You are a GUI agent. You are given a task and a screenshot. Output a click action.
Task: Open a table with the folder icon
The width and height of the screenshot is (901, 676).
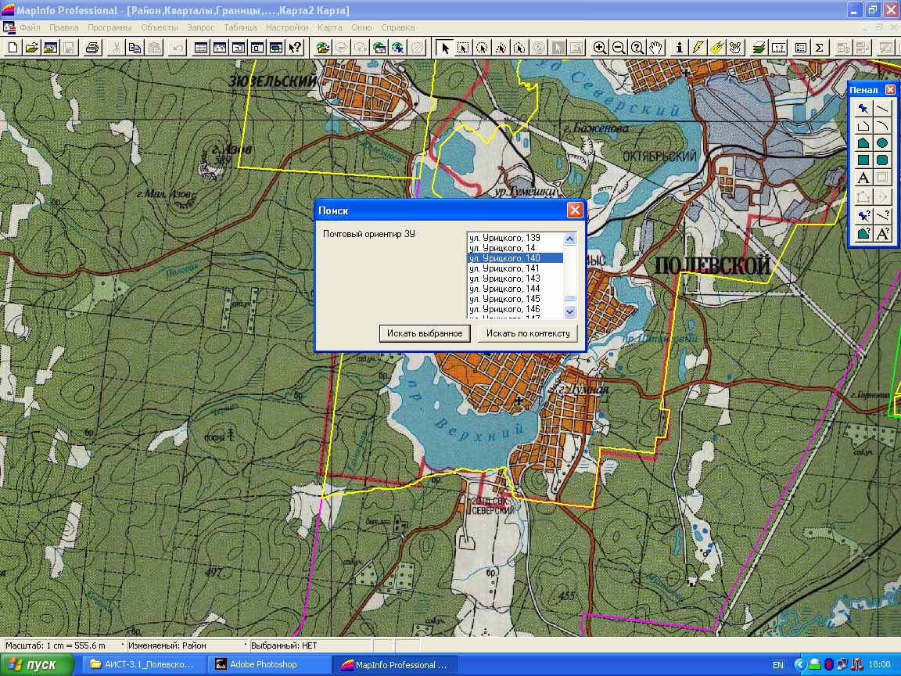point(31,48)
